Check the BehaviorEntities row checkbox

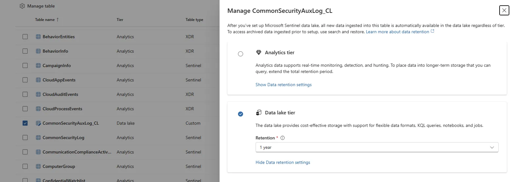[x=25, y=37]
